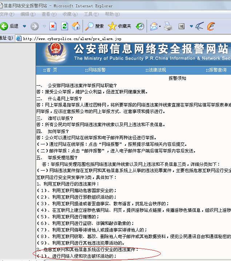
Task: Open the 收藏(A) menu
Action: click(x=70, y=14)
